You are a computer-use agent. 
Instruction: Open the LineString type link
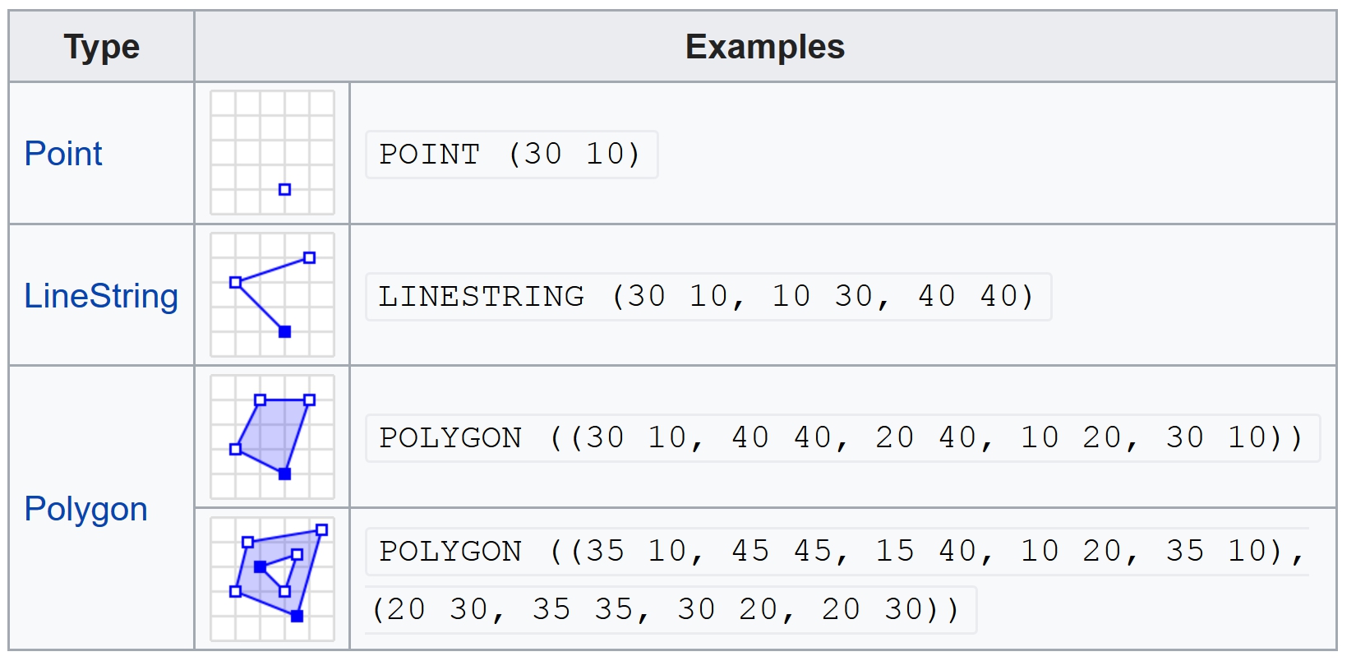point(101,296)
